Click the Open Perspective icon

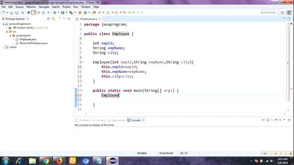(x=283, y=12)
